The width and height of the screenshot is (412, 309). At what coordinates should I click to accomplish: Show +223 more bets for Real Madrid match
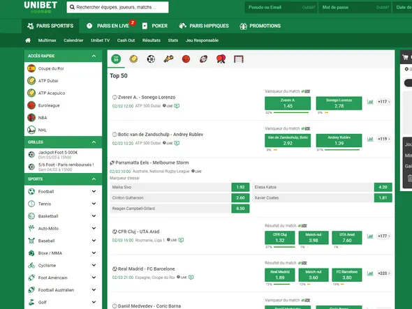(x=383, y=273)
